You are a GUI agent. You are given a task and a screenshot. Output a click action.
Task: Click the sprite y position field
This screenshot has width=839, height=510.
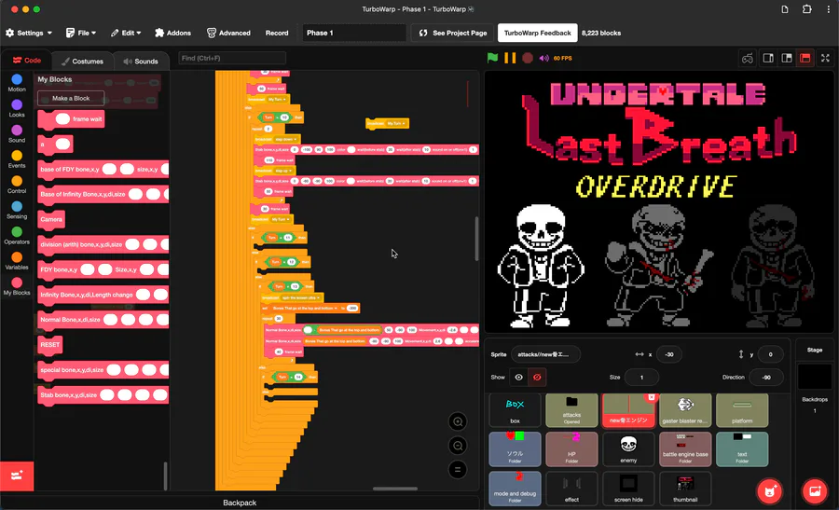[771, 354]
